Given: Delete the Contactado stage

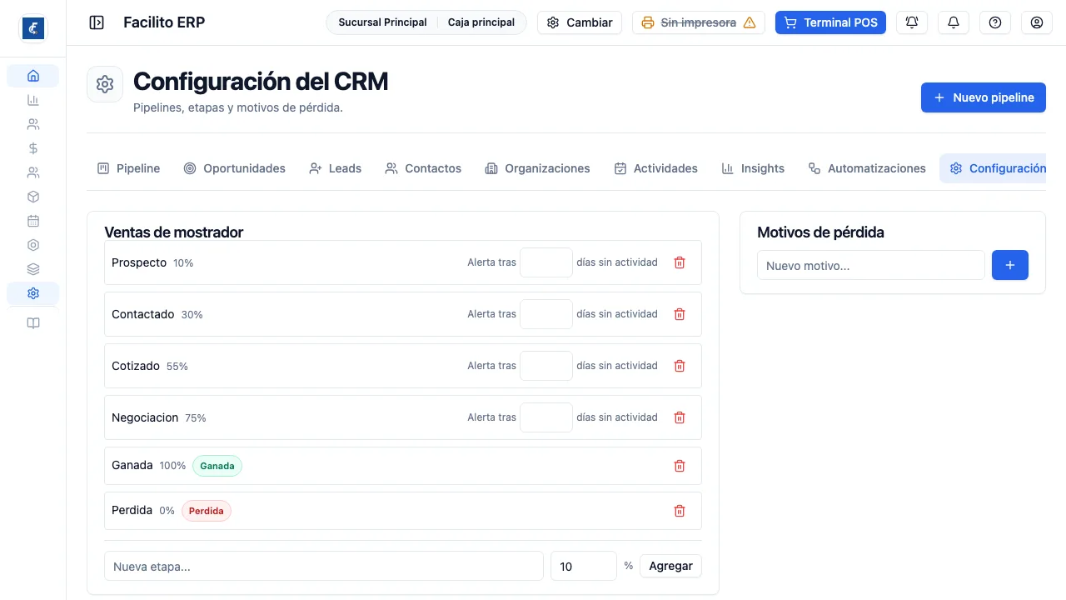Looking at the screenshot, I should [x=680, y=314].
